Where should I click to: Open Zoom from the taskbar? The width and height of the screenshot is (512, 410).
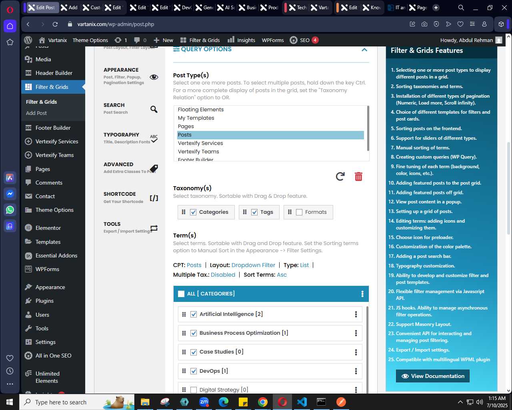click(204, 402)
